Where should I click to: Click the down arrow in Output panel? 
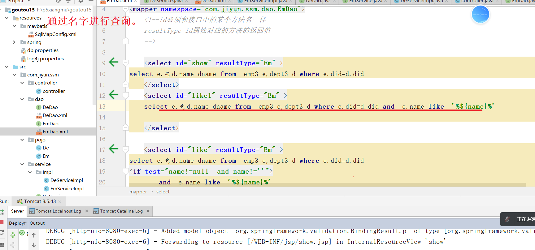pos(34,245)
